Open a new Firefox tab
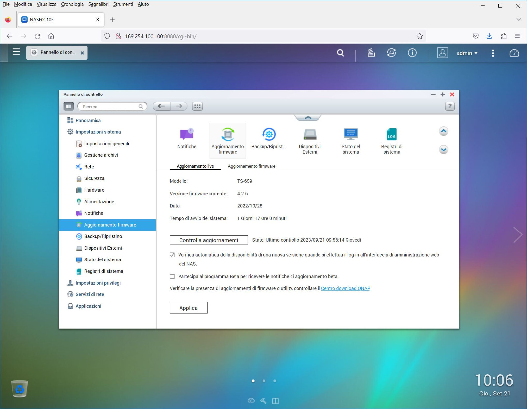The height and width of the screenshot is (409, 527). click(x=112, y=19)
